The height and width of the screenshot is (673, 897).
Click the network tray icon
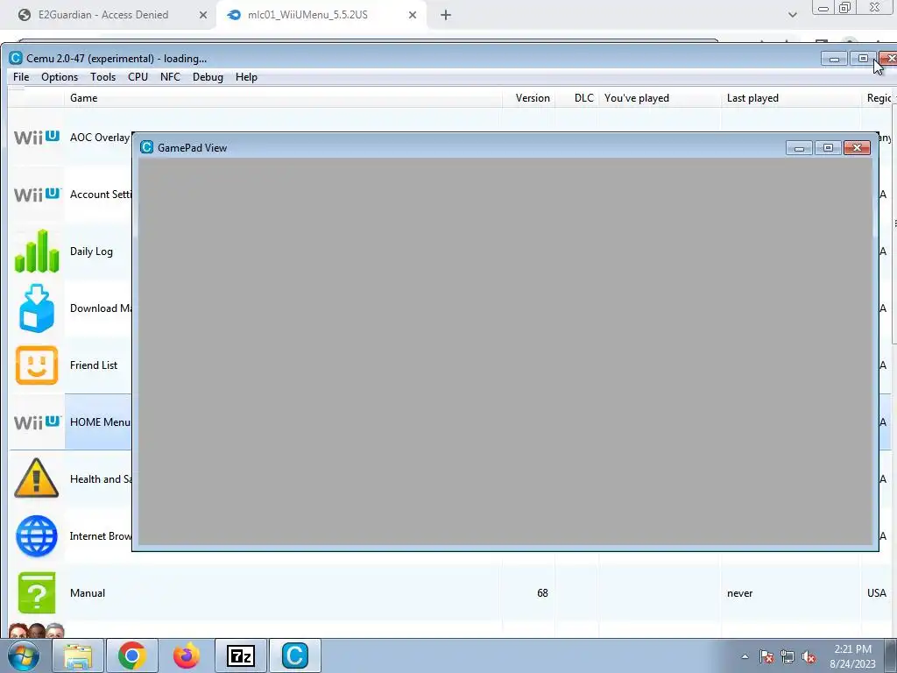pos(788,656)
